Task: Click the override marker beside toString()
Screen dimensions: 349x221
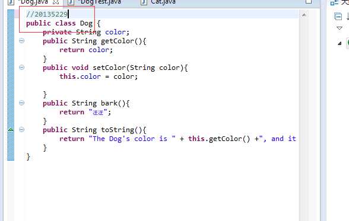Action: (x=11, y=129)
